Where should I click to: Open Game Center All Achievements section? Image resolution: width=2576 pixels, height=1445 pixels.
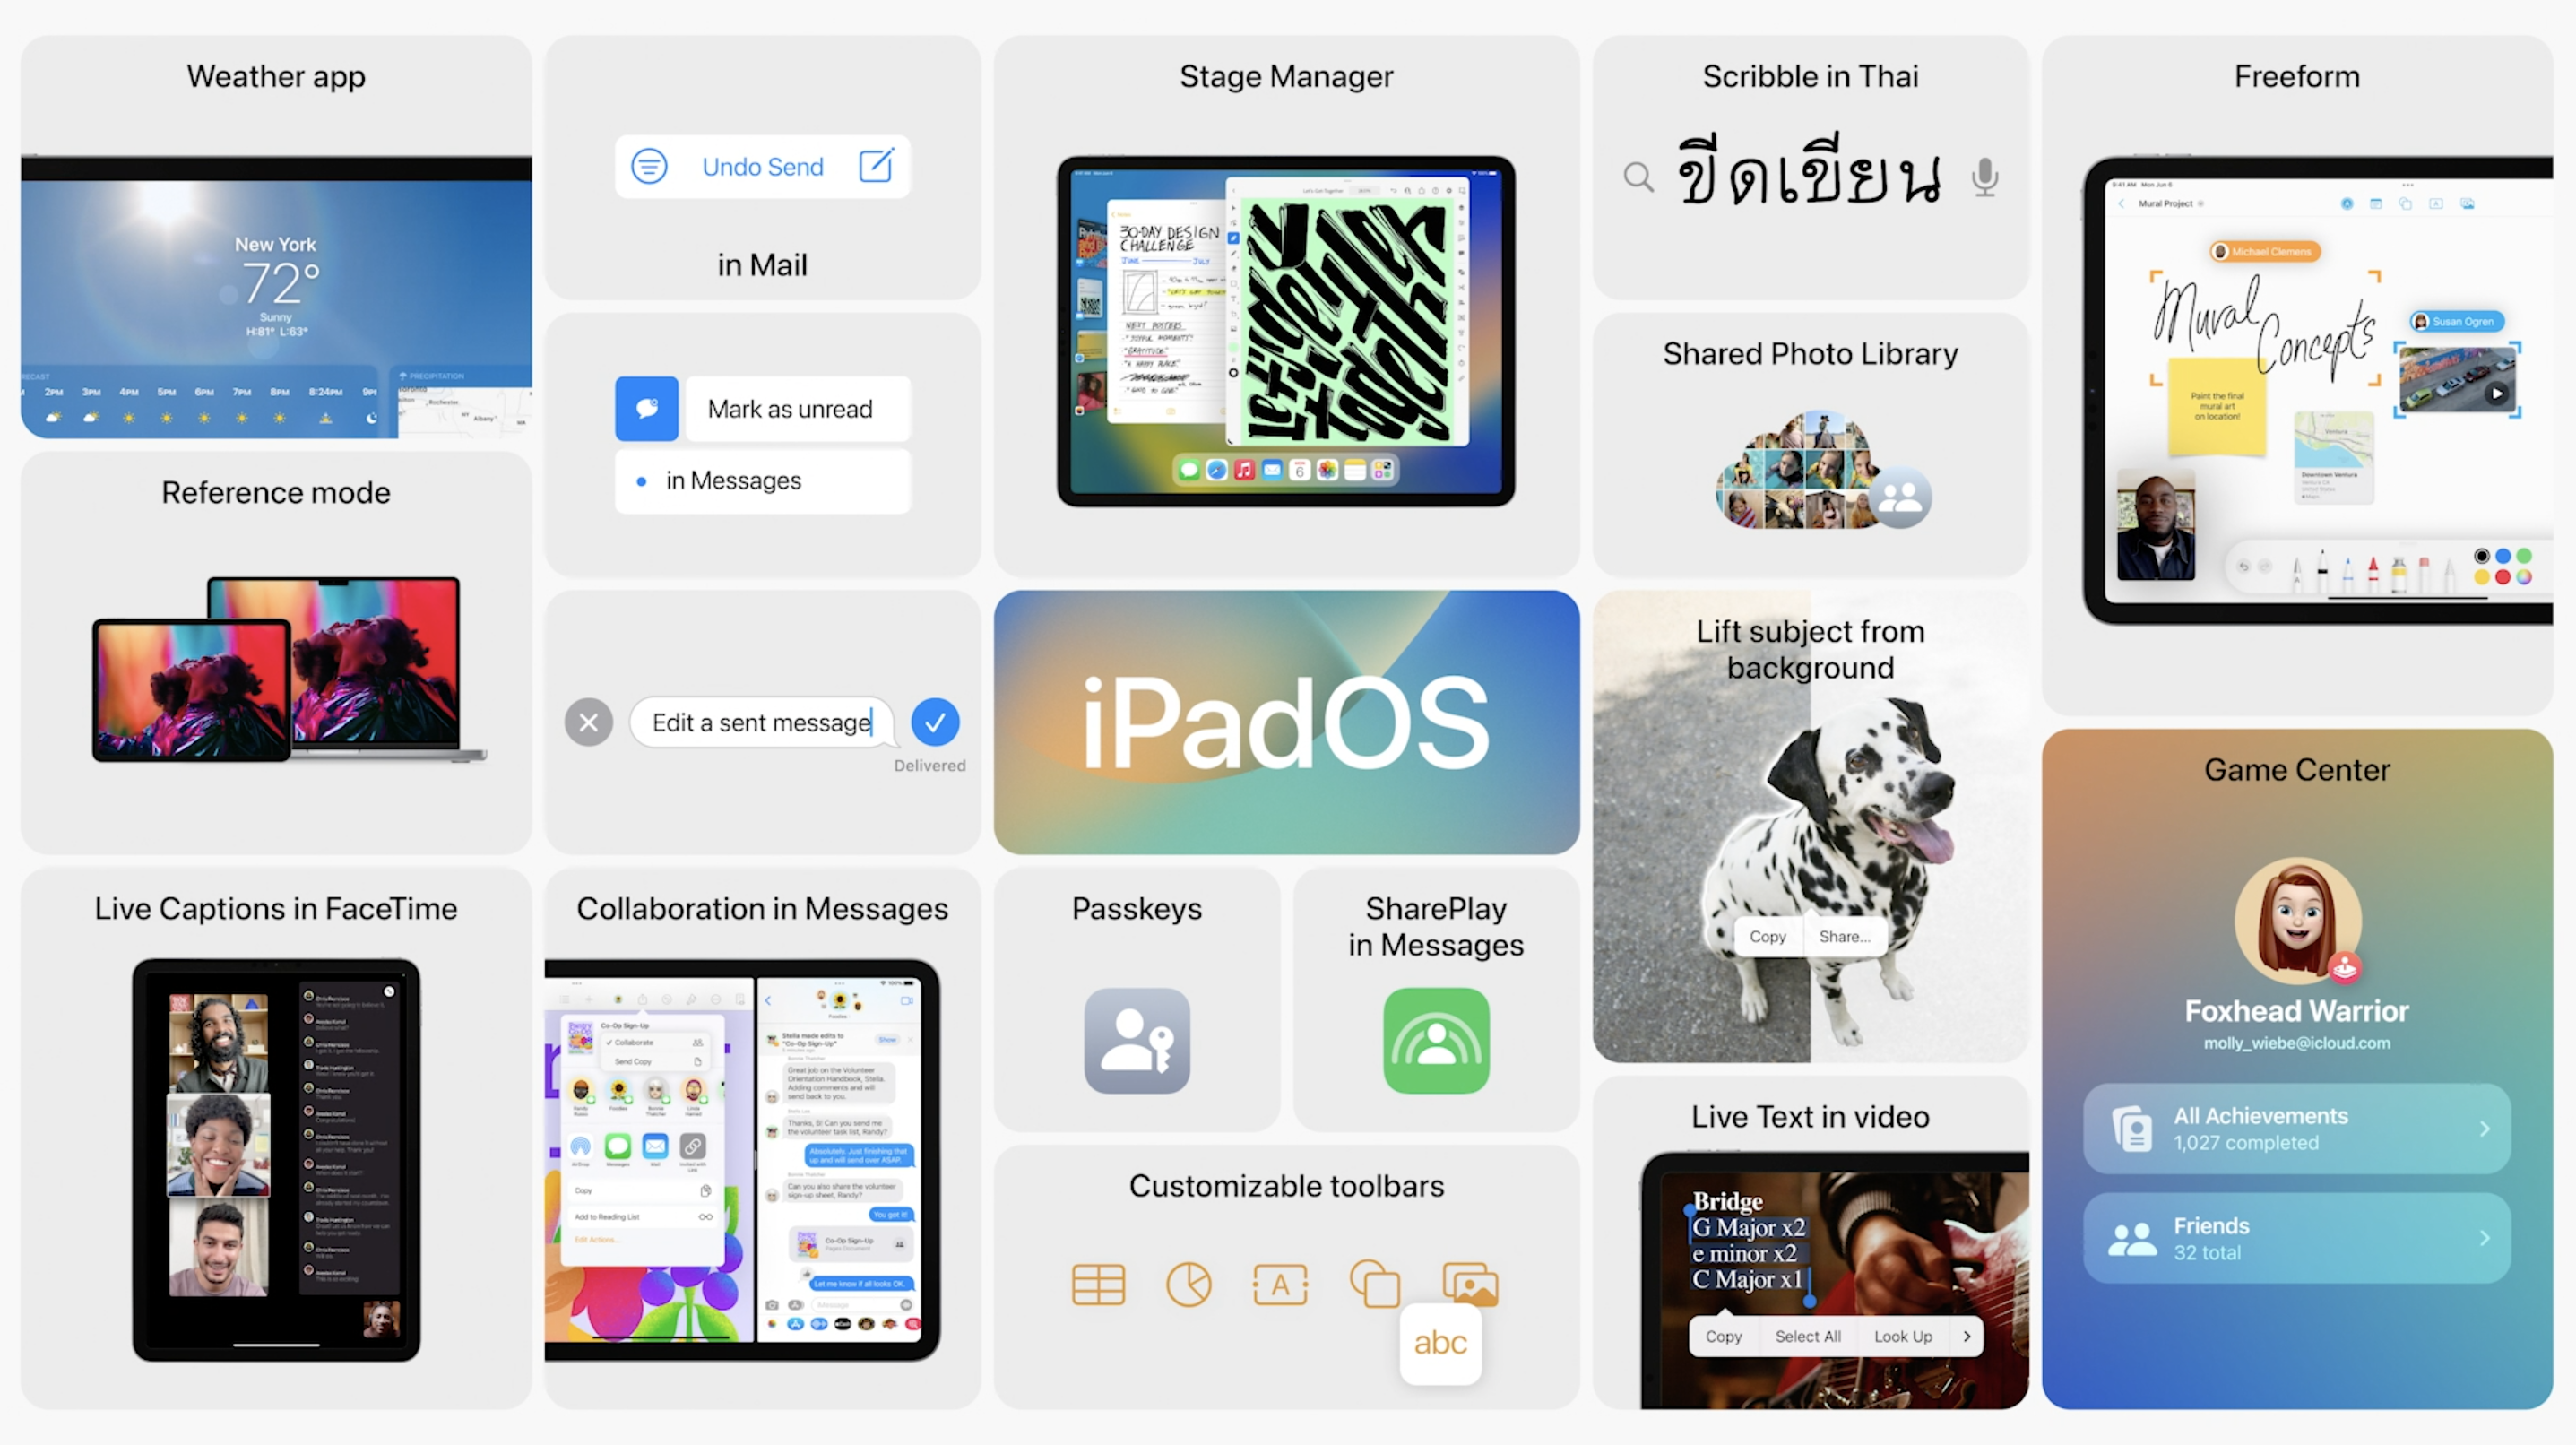click(2296, 1129)
